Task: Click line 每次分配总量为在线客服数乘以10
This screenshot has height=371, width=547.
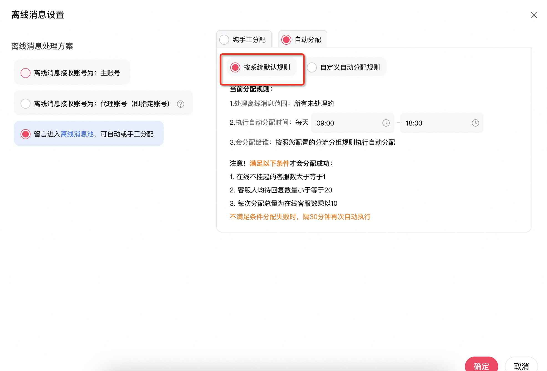Action: (x=283, y=203)
